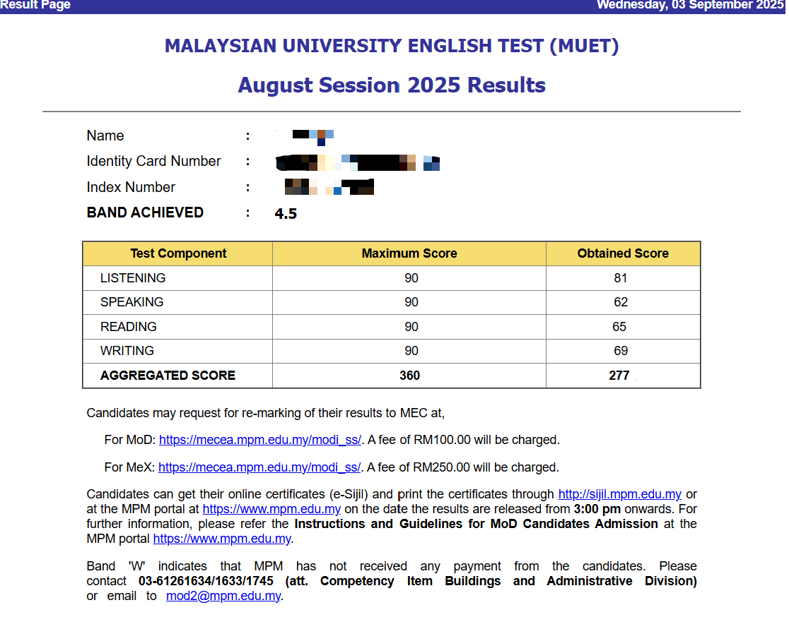This screenshot has width=789, height=617.
Task: Click the mod2@mpm.edu.my email link
Action: pyautogui.click(x=223, y=596)
